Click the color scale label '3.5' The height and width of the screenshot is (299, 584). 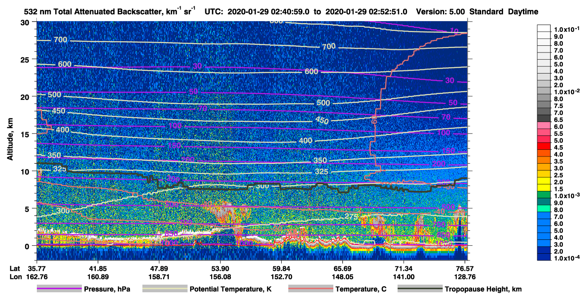[x=558, y=161]
